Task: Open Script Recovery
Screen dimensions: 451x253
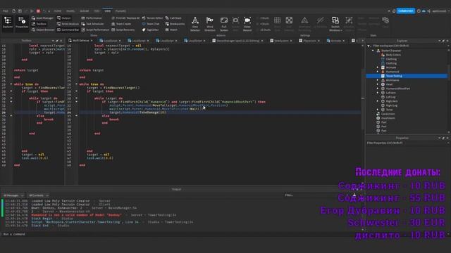Action: [x=123, y=30]
